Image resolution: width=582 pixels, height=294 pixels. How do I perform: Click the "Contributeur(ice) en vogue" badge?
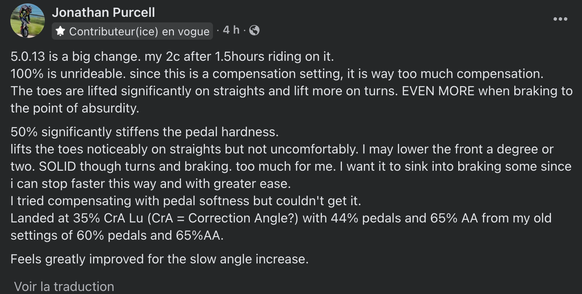[x=132, y=31]
